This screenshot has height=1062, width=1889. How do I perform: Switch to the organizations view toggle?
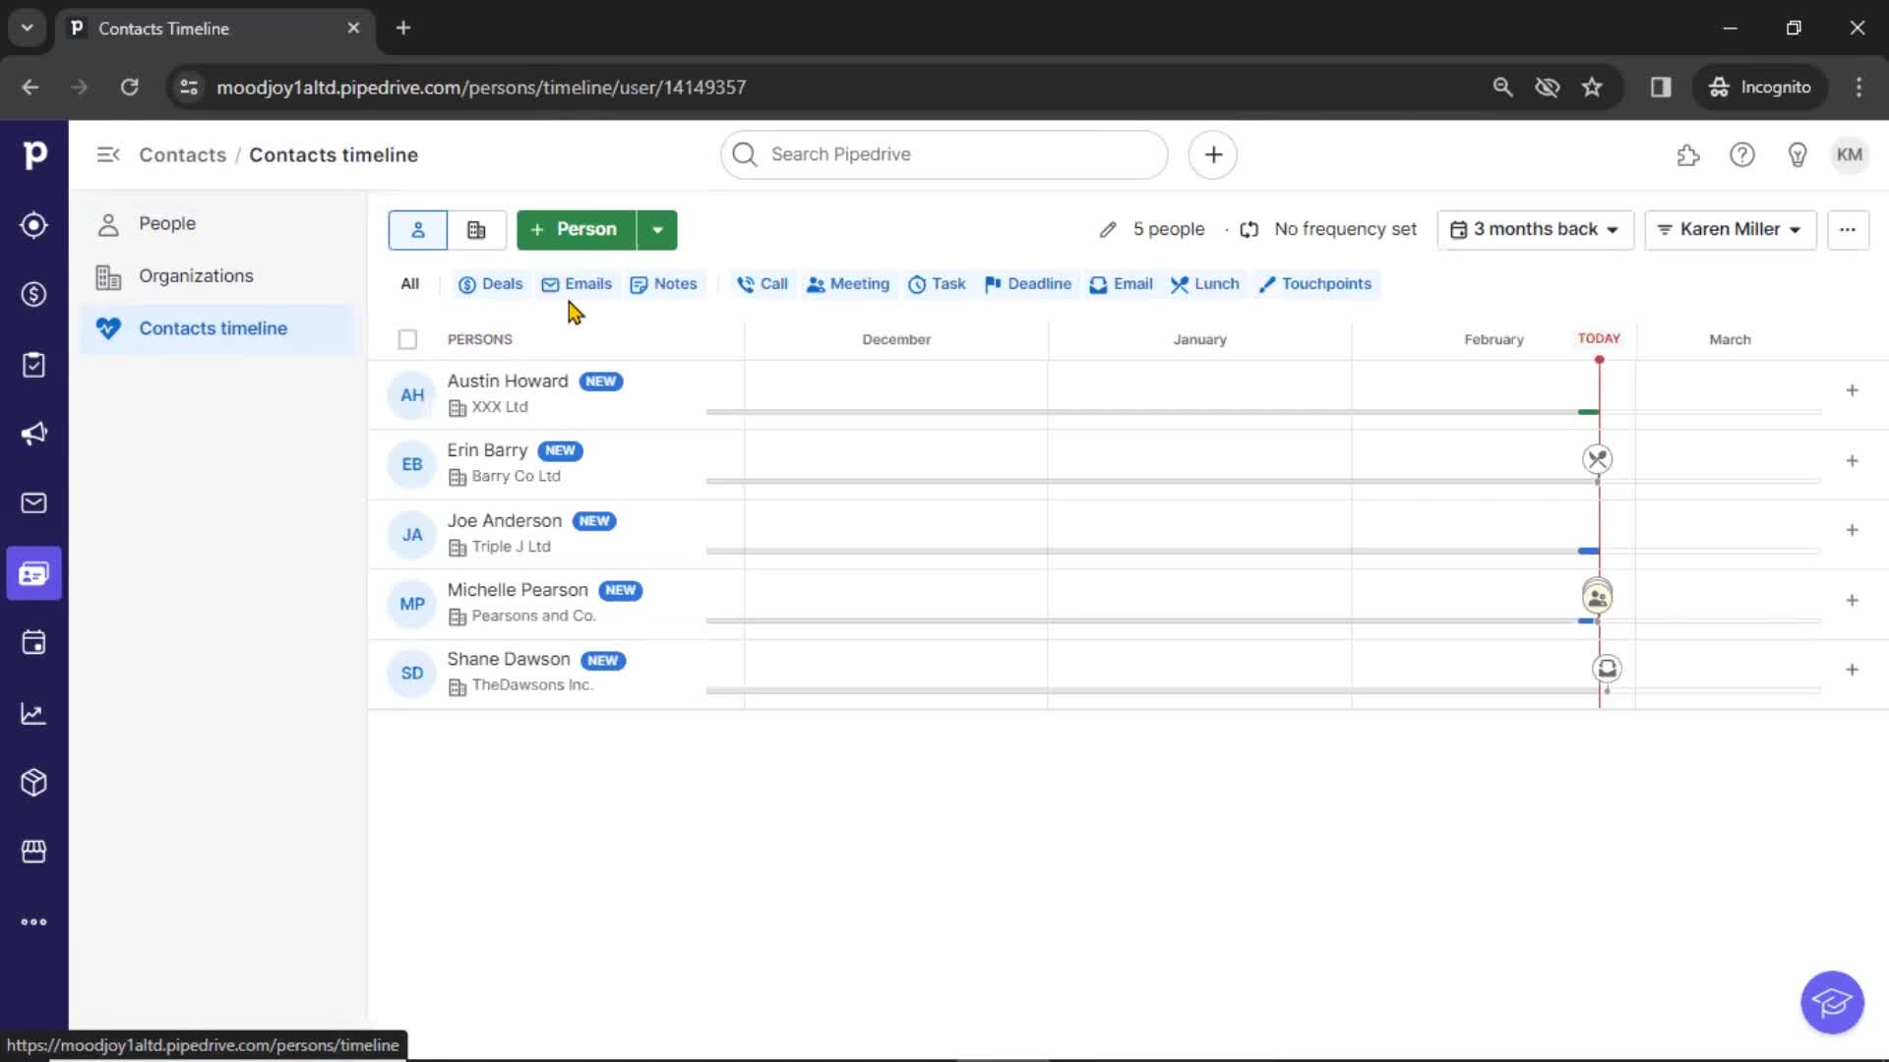point(476,229)
